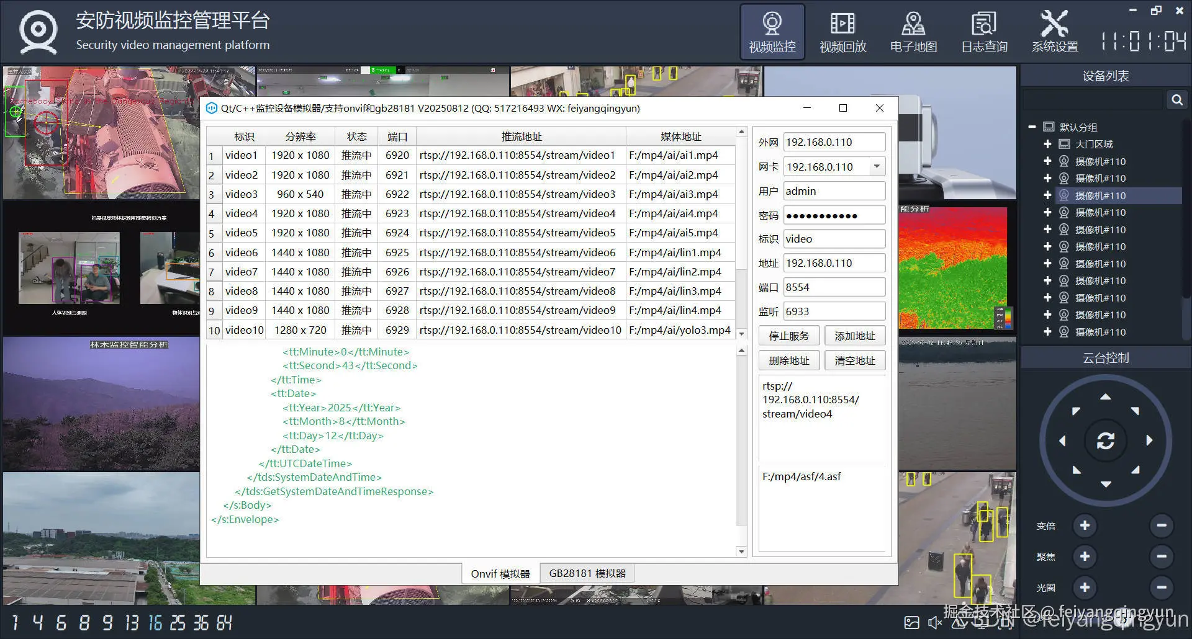1192x639 pixels.
Task: Click the stream table scrollbar down arrow
Action: pos(741,334)
